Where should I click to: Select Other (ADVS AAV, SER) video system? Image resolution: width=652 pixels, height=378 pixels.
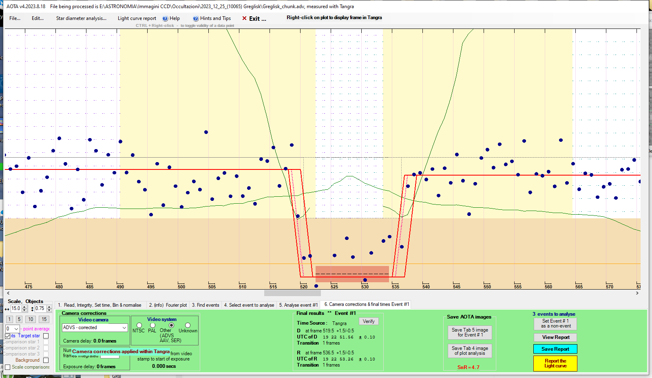coord(171,325)
